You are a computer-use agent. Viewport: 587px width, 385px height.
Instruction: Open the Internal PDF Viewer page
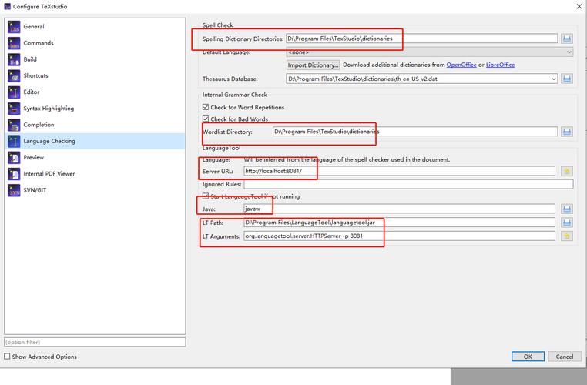point(49,174)
